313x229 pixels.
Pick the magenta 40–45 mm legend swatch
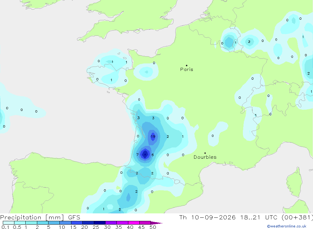coord(134,223)
